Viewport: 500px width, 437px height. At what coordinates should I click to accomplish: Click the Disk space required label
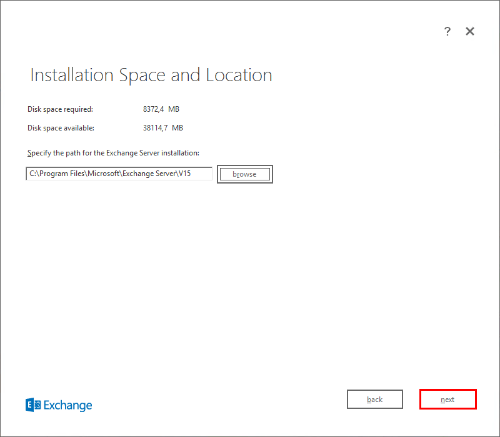59,109
